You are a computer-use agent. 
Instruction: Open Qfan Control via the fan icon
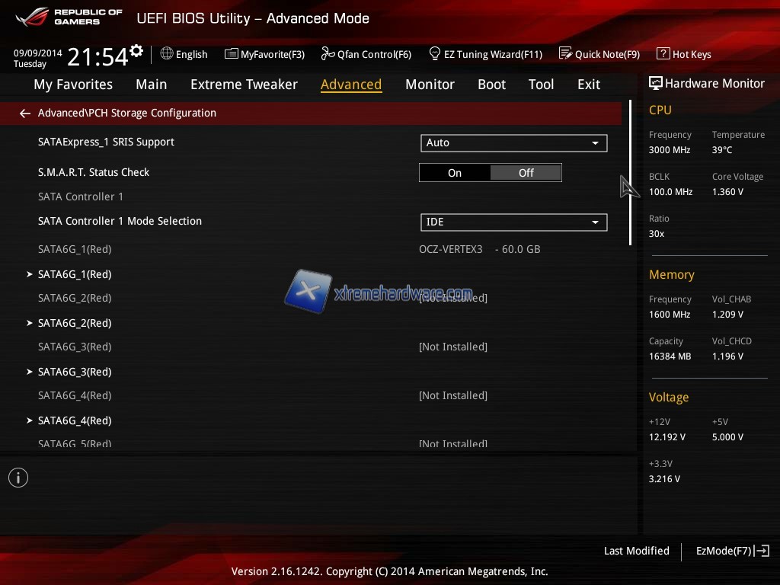328,54
